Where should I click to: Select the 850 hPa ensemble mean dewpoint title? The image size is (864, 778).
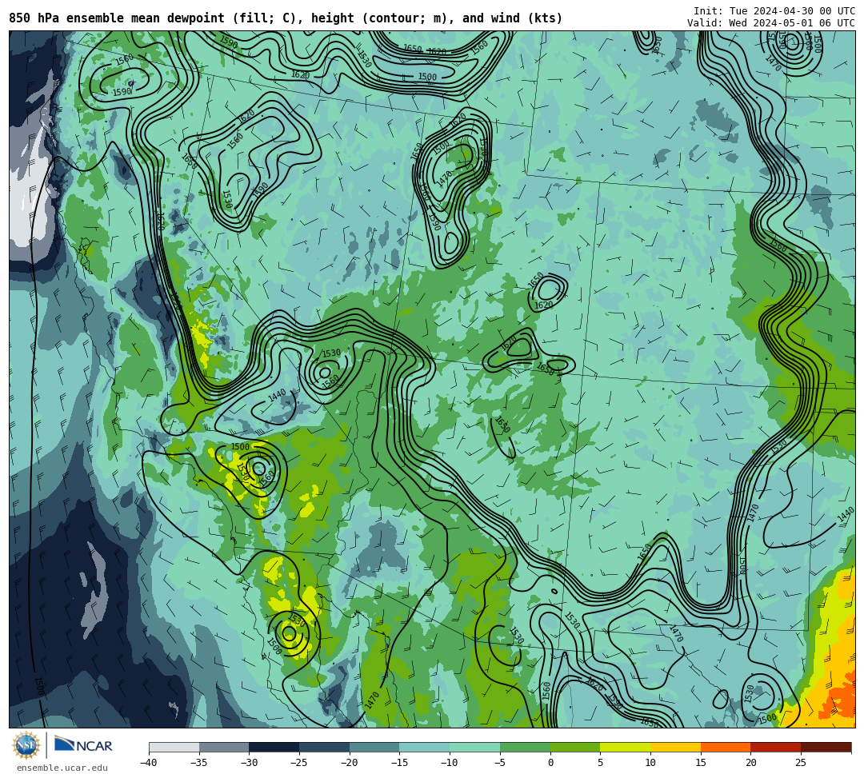pos(286,18)
